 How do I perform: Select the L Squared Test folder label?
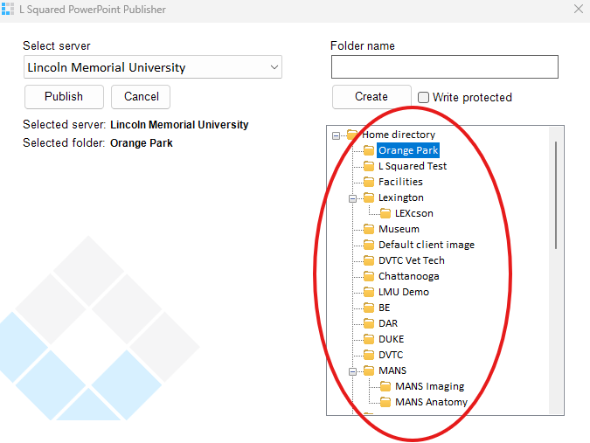coord(413,166)
